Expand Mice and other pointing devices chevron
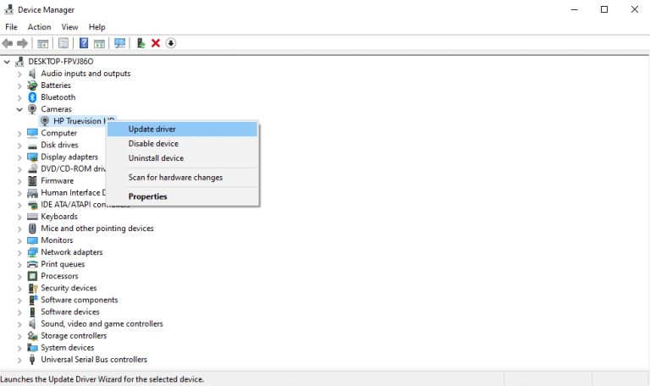This screenshot has width=650, height=386. (19, 229)
